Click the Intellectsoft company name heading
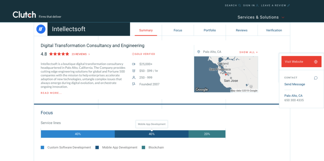 click(x=69, y=29)
